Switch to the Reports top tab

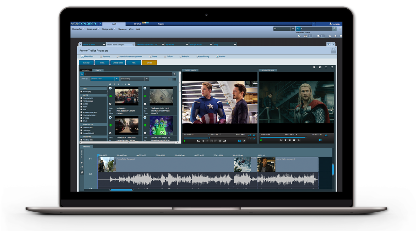tap(161, 24)
